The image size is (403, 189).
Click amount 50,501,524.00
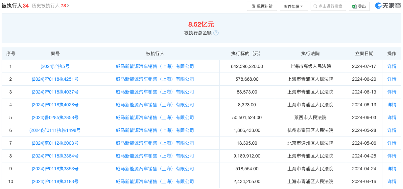point(247,117)
